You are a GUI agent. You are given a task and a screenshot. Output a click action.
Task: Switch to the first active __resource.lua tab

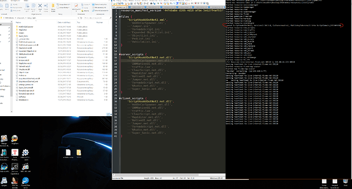tap(120, 7)
